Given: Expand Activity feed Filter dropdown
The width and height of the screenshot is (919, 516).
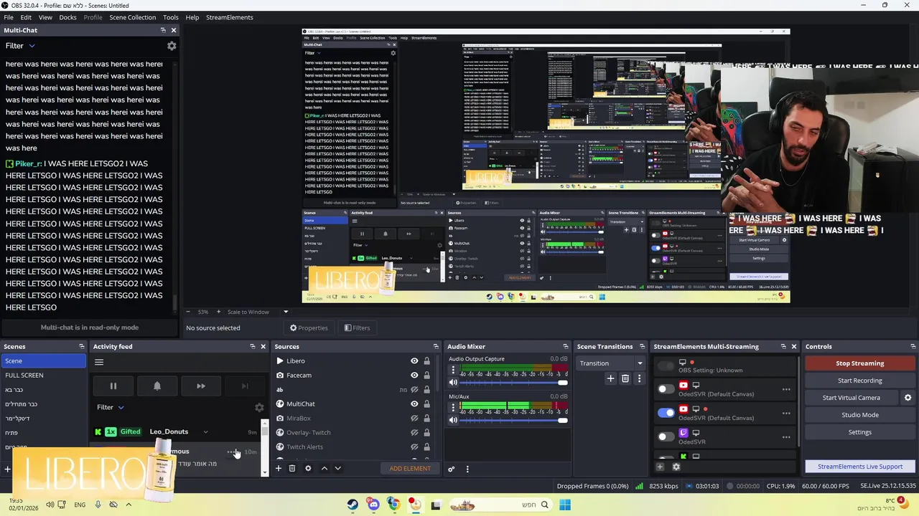Looking at the screenshot, I should (111, 407).
